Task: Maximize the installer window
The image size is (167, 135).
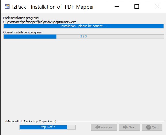Action: click(136, 7)
